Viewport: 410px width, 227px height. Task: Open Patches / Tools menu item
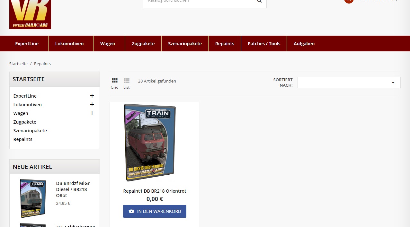pyautogui.click(x=264, y=44)
